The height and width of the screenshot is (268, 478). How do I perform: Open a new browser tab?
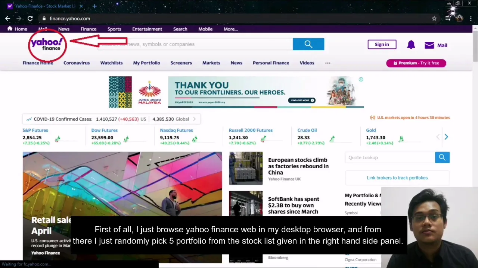94,6
